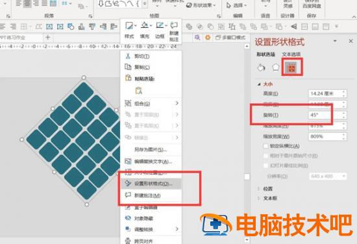Click the top rotation handle of shape

(x=84, y=78)
